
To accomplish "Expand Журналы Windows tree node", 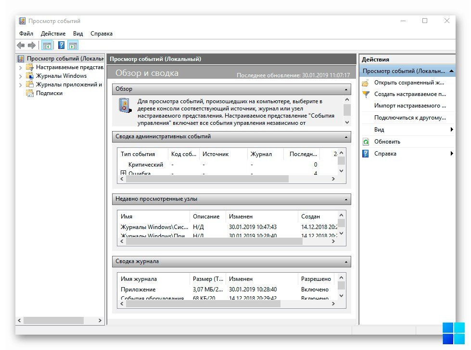I will click(x=20, y=76).
